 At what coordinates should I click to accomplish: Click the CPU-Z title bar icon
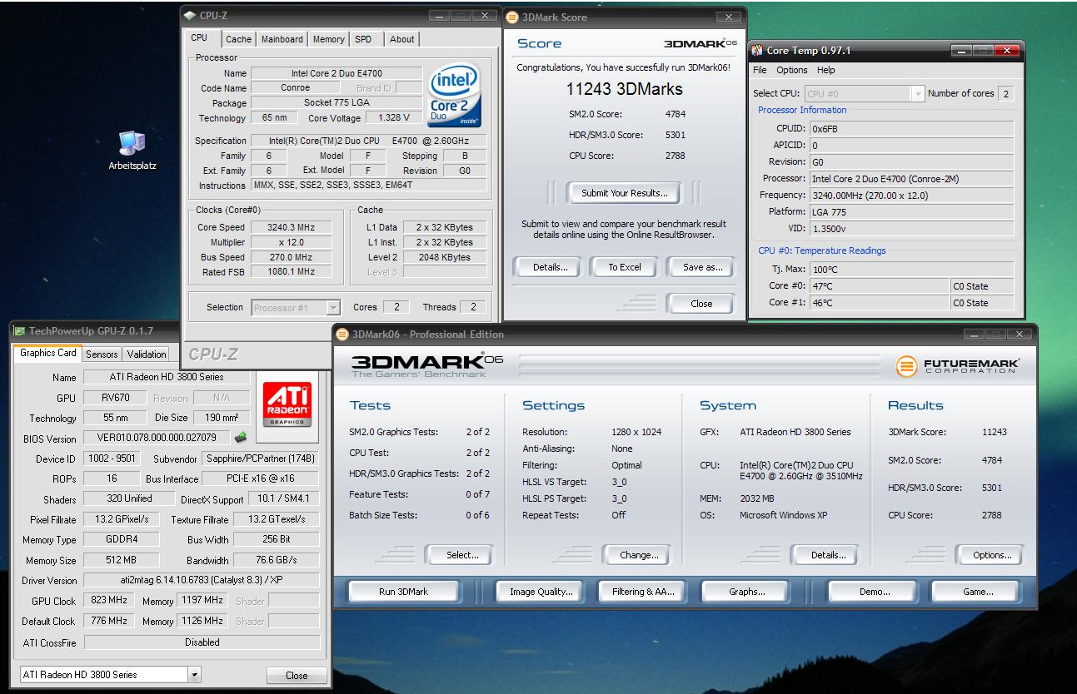(x=190, y=16)
